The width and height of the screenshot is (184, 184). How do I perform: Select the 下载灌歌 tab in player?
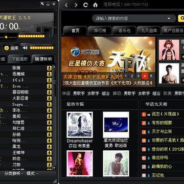tap(20, 59)
